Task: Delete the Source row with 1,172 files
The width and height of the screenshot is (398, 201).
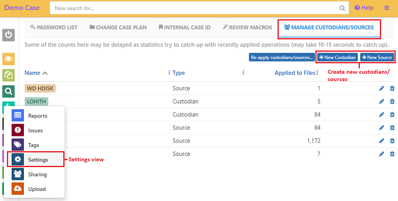Action: click(x=392, y=141)
